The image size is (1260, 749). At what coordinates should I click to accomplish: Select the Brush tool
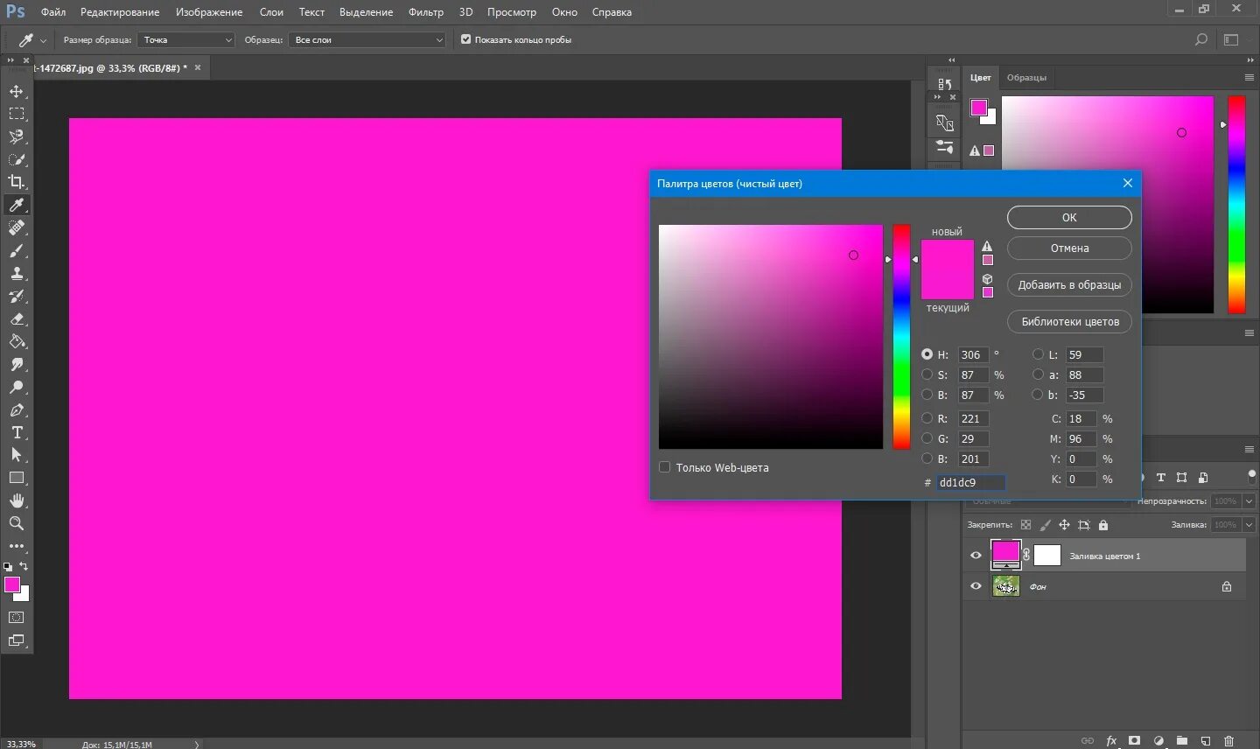[x=17, y=250]
